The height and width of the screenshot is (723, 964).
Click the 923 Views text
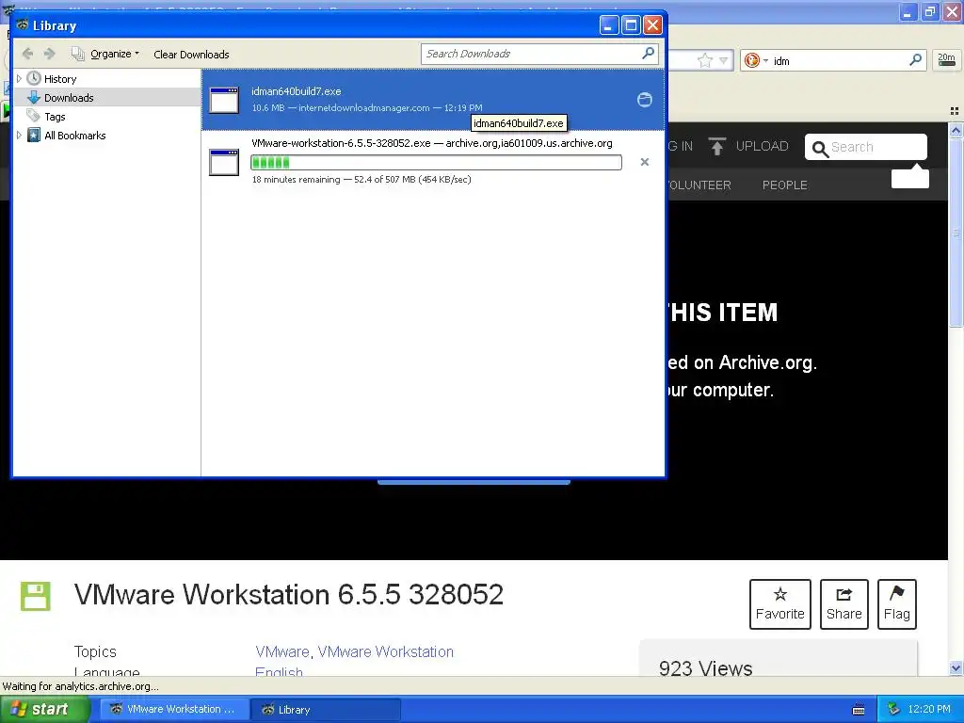pos(706,668)
